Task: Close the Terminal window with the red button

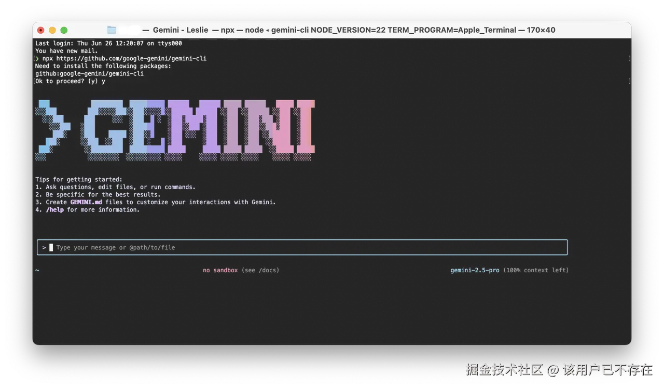Action: [41, 30]
